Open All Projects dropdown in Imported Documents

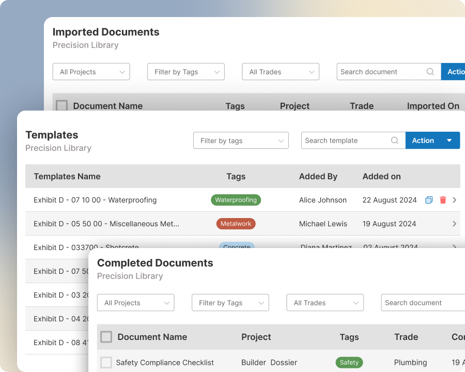(91, 71)
